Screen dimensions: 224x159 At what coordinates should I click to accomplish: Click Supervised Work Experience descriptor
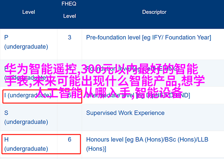[x=125, y=113]
